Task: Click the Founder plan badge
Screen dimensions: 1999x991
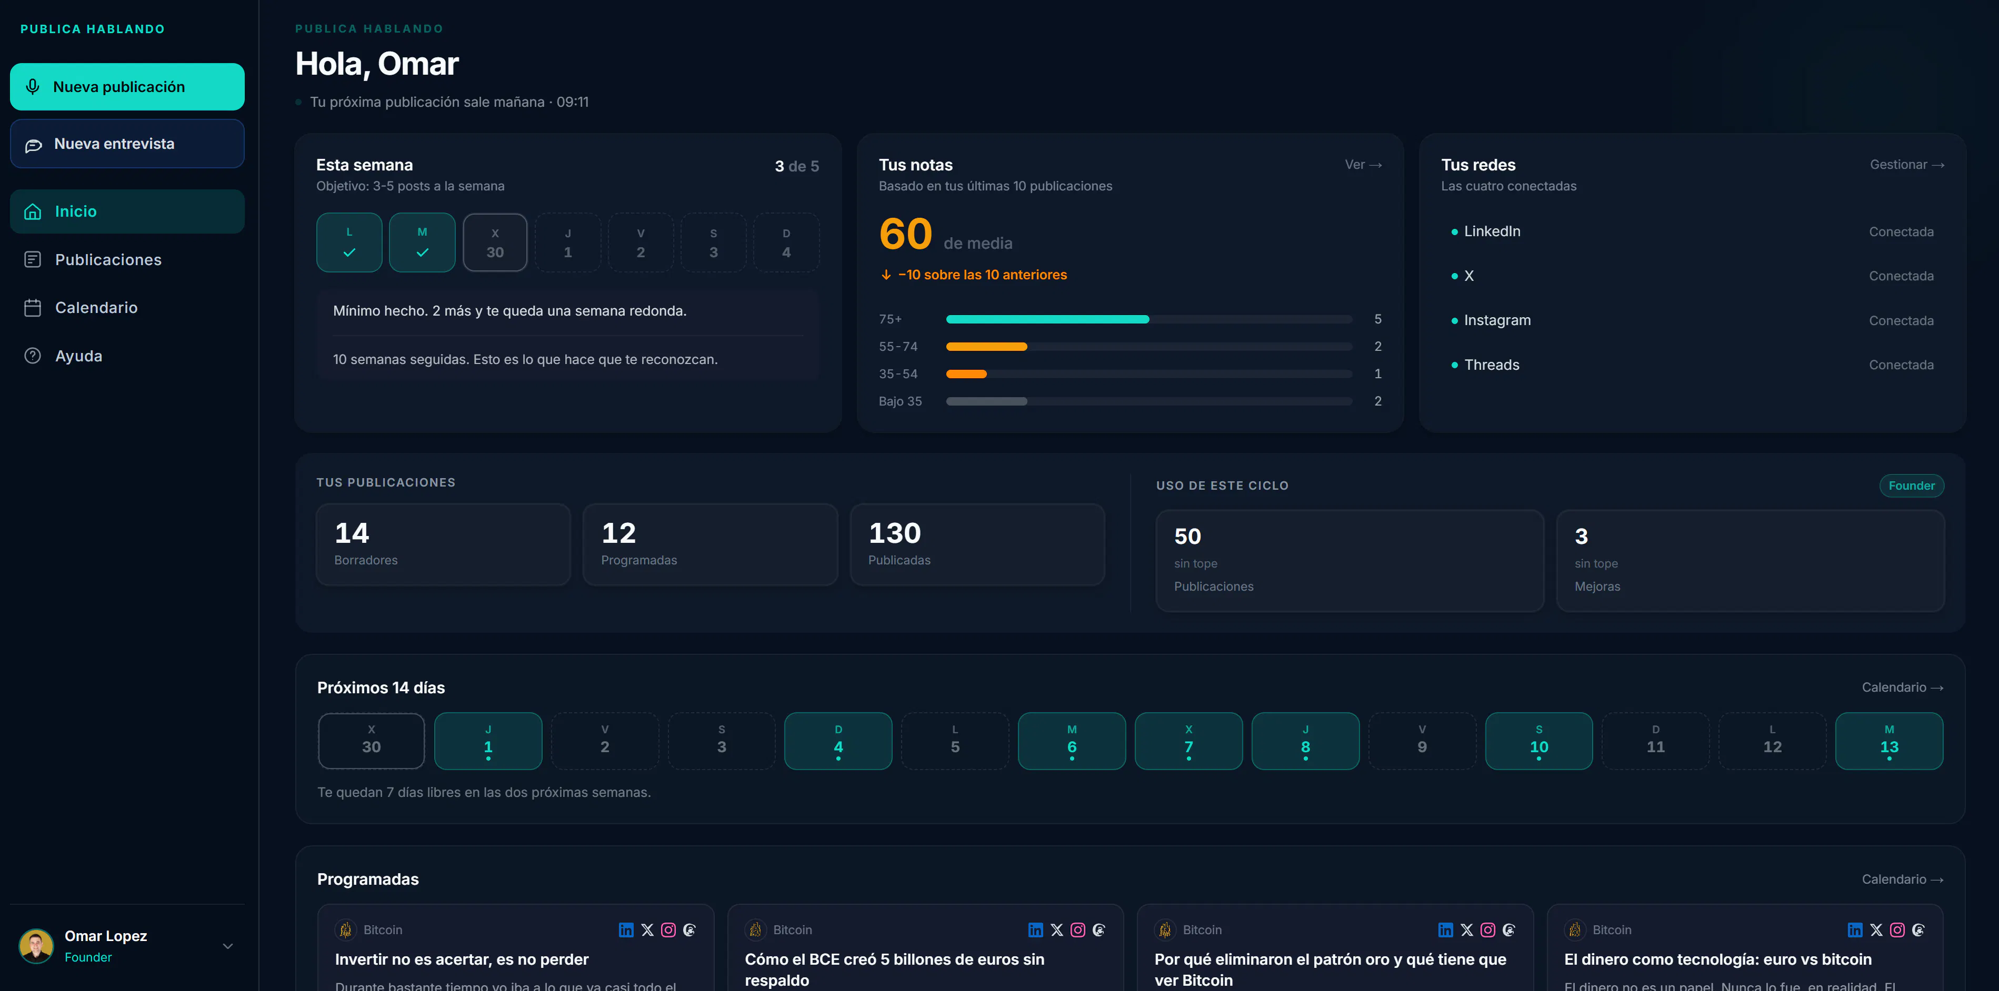Action: click(x=1911, y=486)
